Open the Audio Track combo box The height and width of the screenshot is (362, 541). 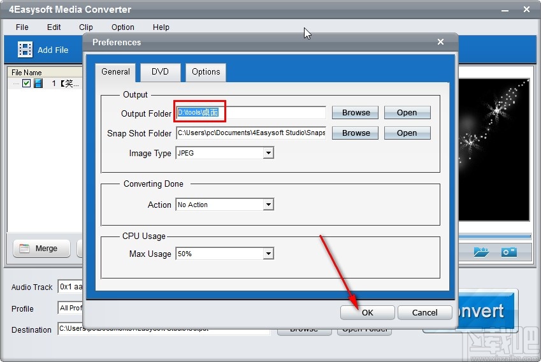(70, 287)
